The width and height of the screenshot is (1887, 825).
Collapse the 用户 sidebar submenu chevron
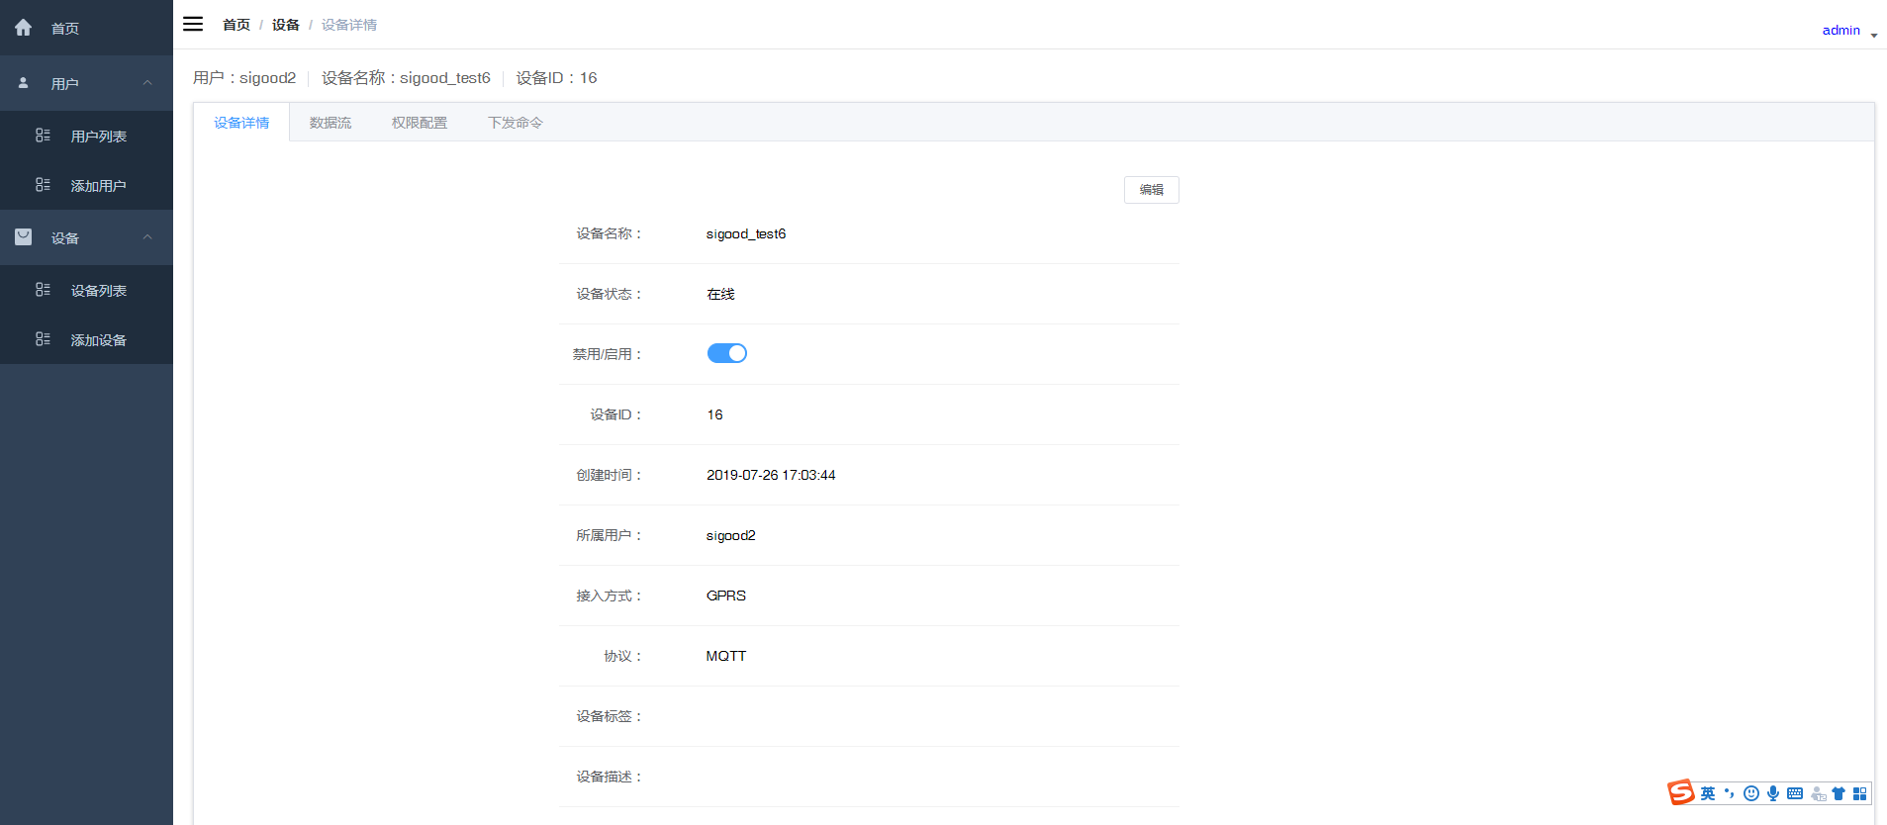(147, 83)
